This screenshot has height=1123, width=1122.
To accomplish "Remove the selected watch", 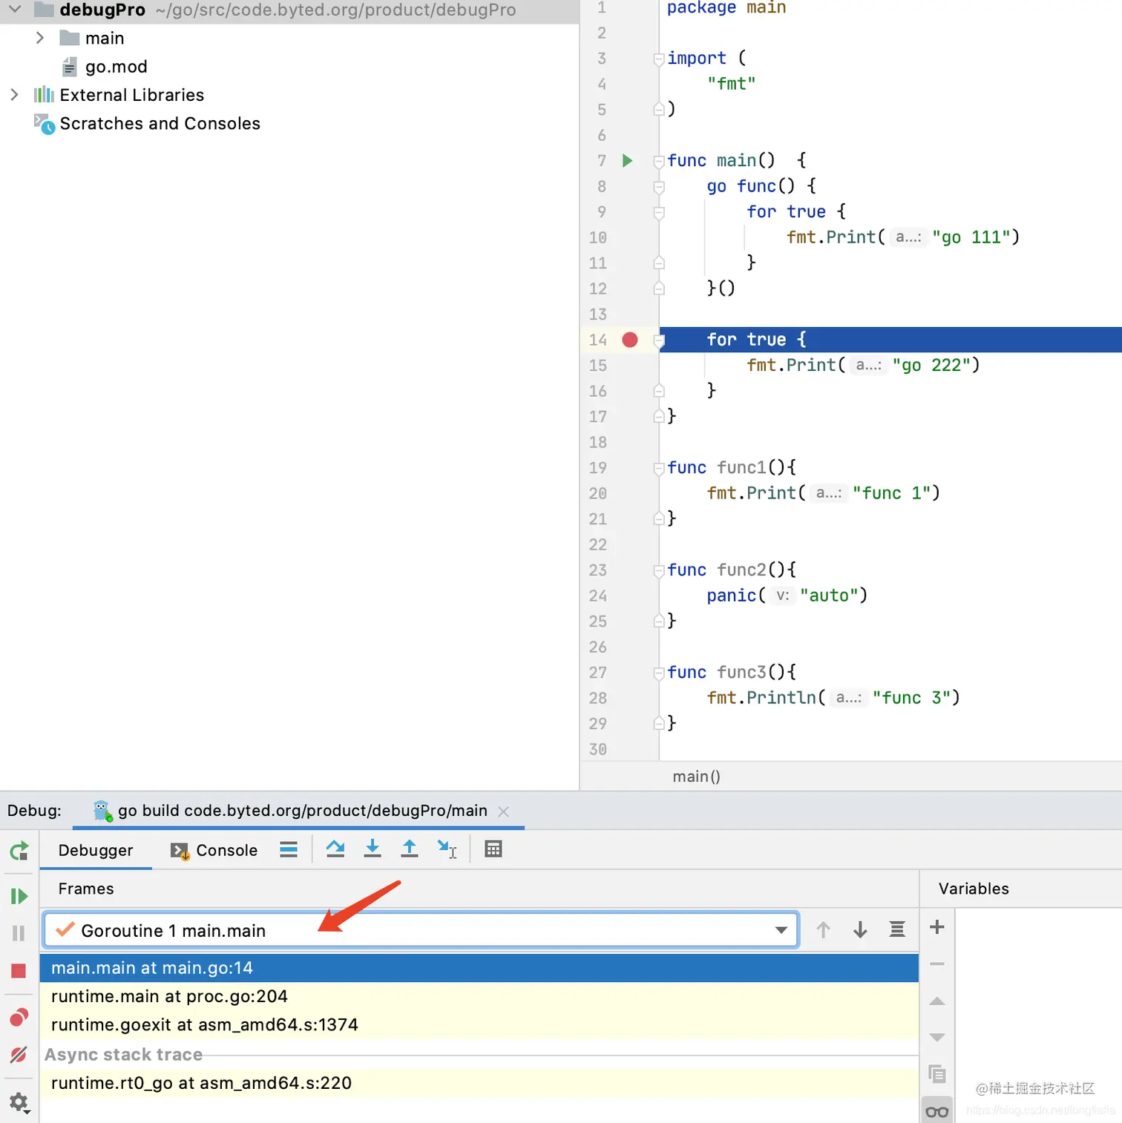I will pyautogui.click(x=937, y=964).
